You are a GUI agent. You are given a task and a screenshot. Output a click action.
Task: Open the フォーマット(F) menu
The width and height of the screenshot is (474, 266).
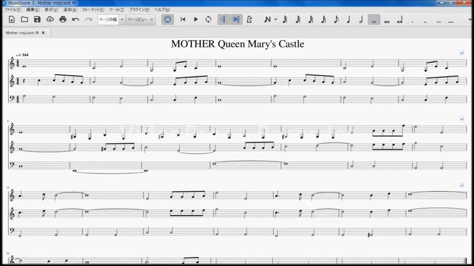pyautogui.click(x=93, y=10)
